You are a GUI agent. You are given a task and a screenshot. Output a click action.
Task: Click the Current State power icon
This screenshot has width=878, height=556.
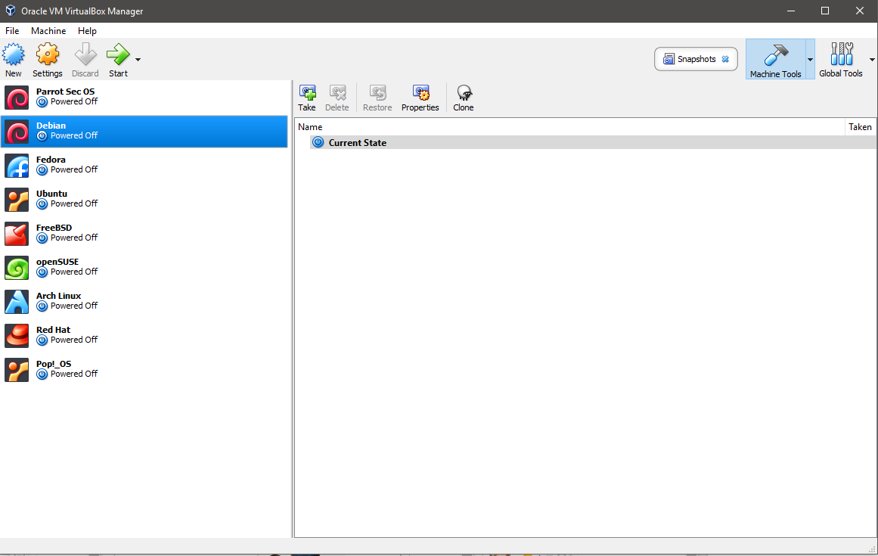tap(318, 142)
